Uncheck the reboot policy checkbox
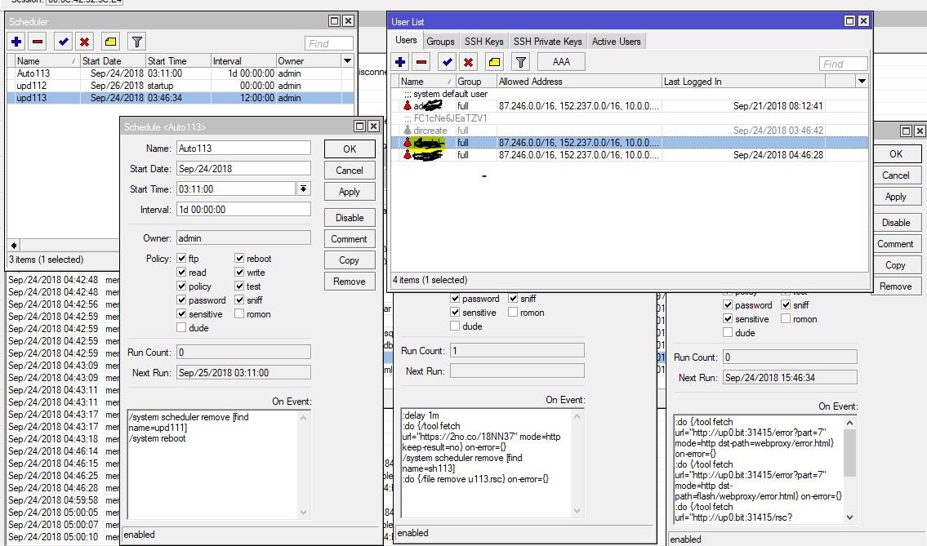 pyautogui.click(x=240, y=259)
